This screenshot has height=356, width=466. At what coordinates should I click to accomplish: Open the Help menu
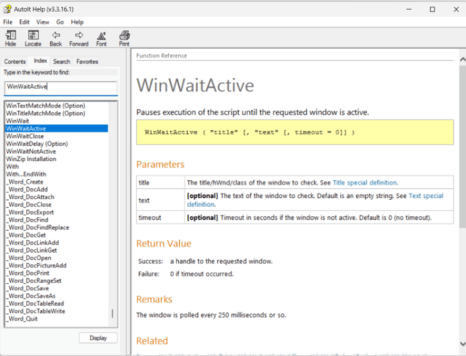pyautogui.click(x=77, y=22)
